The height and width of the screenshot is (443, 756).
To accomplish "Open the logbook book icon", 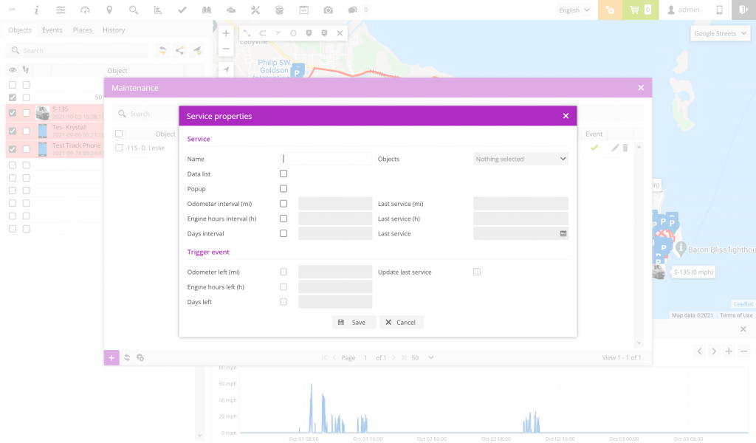I will pyautogui.click(x=207, y=10).
